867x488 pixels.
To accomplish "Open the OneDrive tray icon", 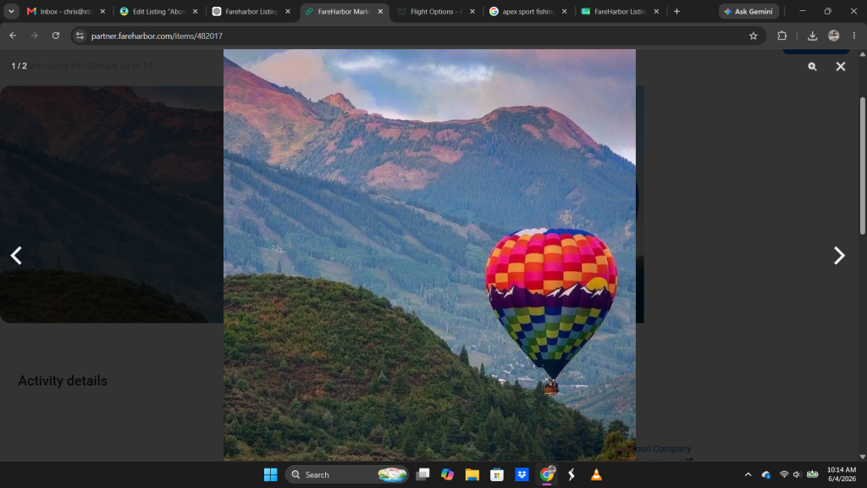I will coord(765,474).
